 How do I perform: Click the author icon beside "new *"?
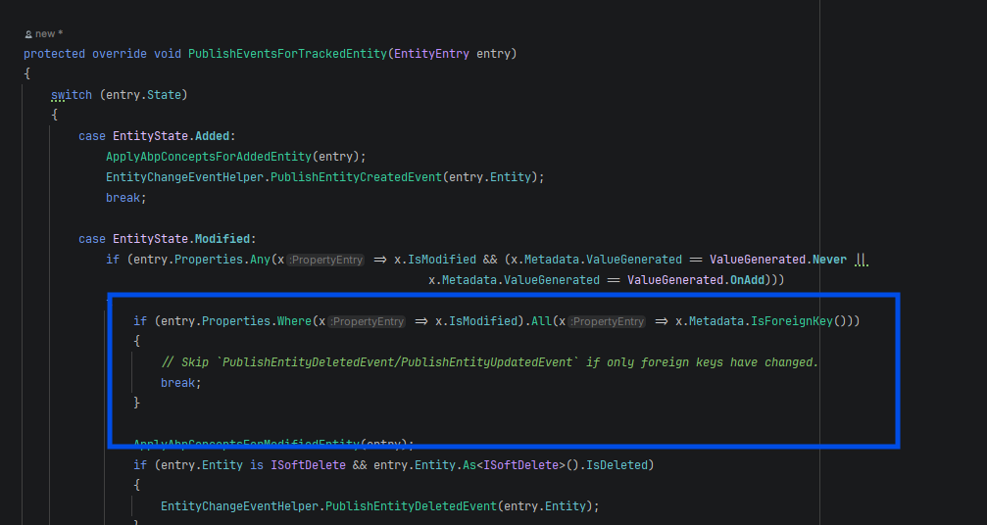pyautogui.click(x=28, y=34)
